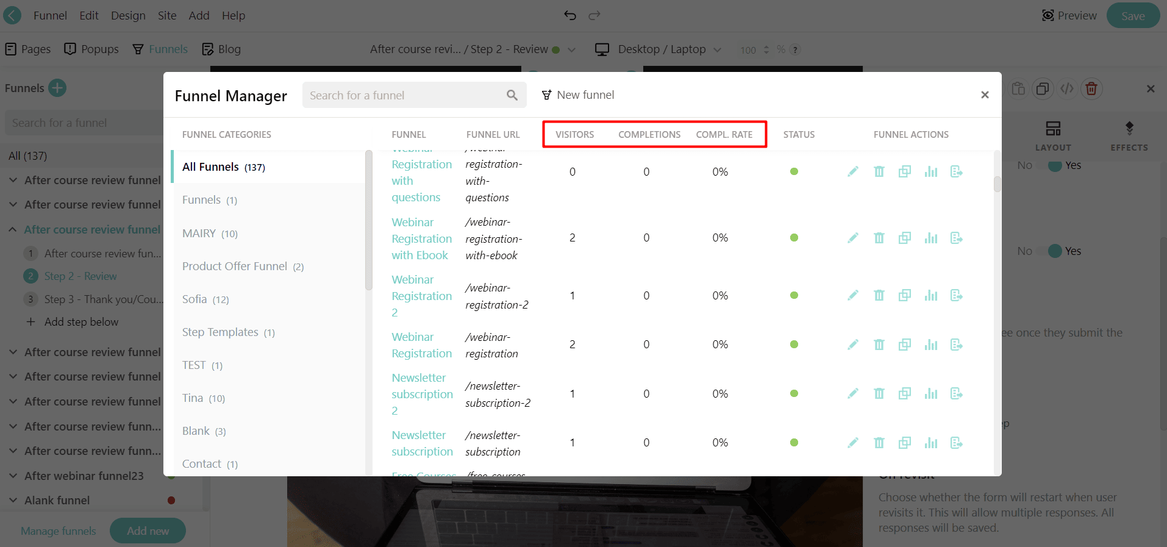Edit the Newsletter subscription 2 funnel
Image resolution: width=1167 pixels, height=547 pixels.
point(853,393)
